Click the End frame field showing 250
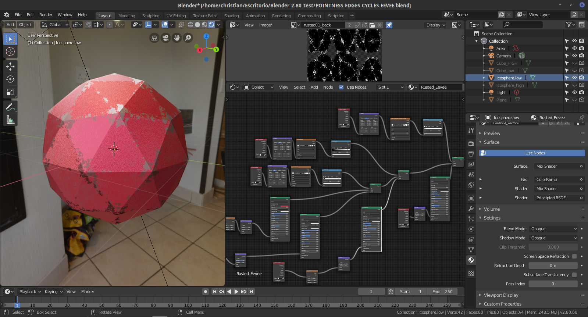This screenshot has height=317, width=588. pyautogui.click(x=443, y=292)
